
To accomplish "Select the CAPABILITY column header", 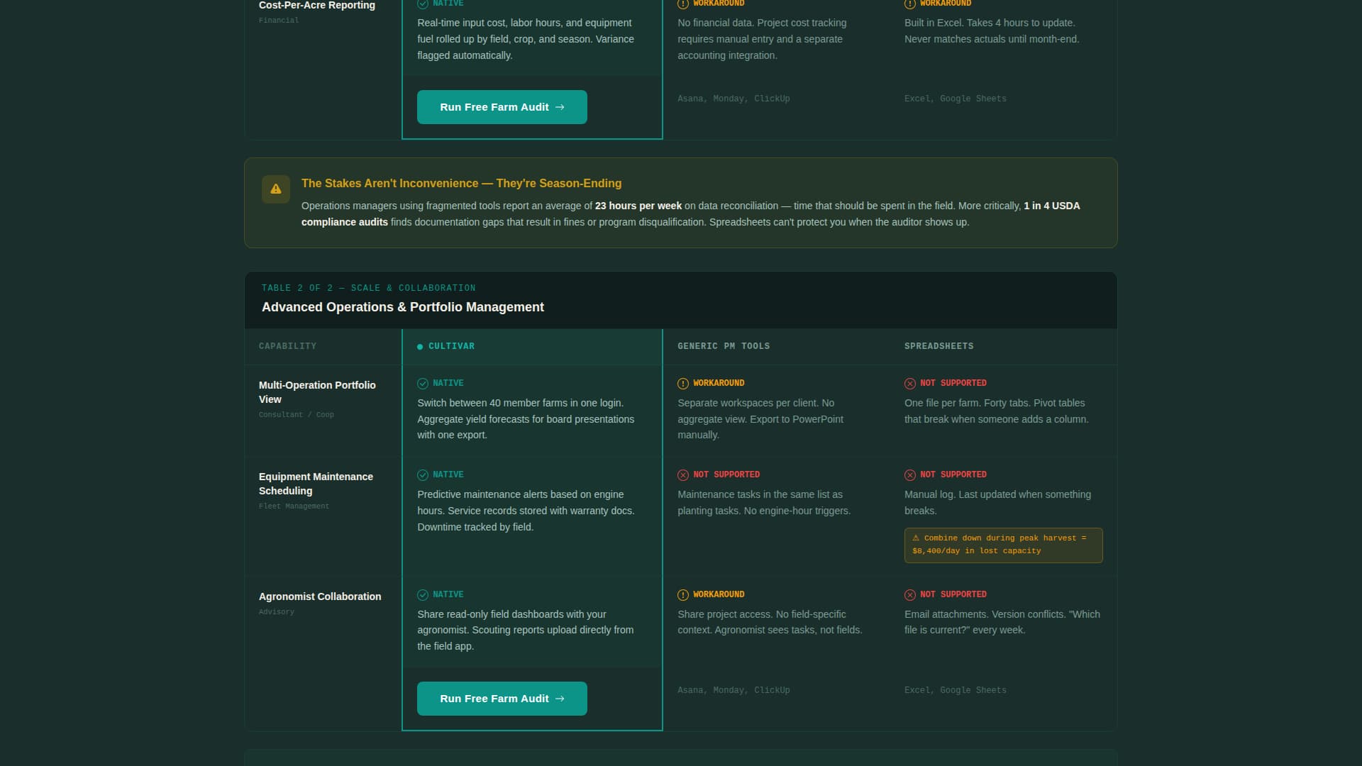I will tap(287, 346).
